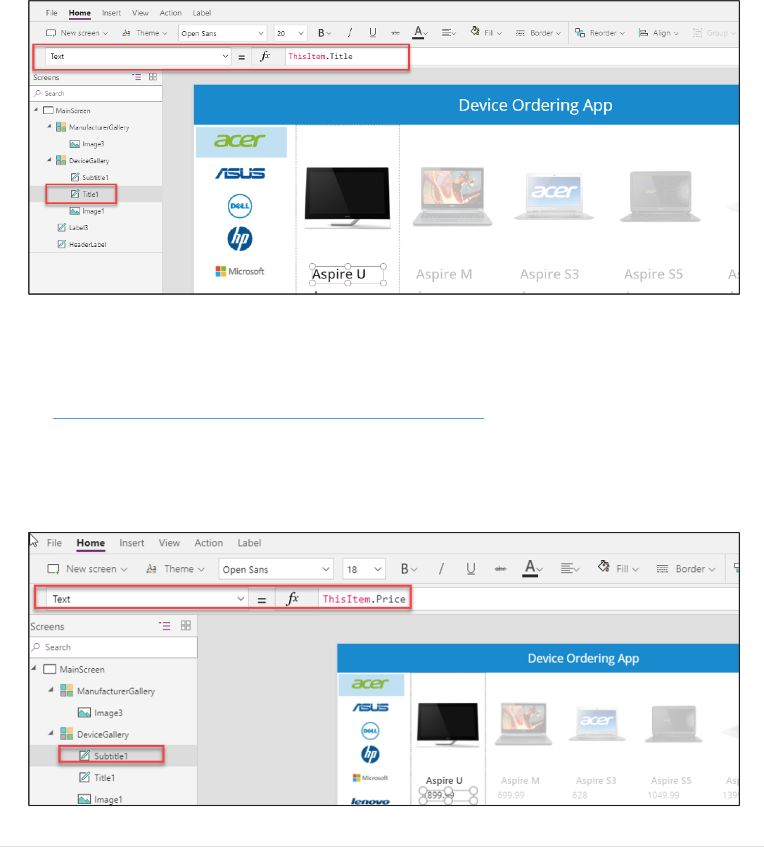Open Border menu in lower screenshot
Image resolution: width=764 pixels, height=847 pixels.
point(686,569)
